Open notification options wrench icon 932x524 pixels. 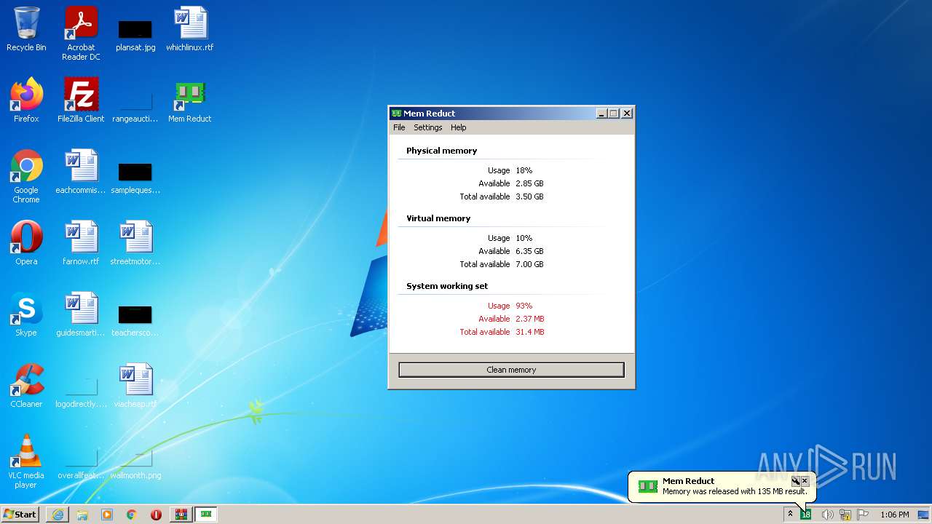tap(795, 481)
